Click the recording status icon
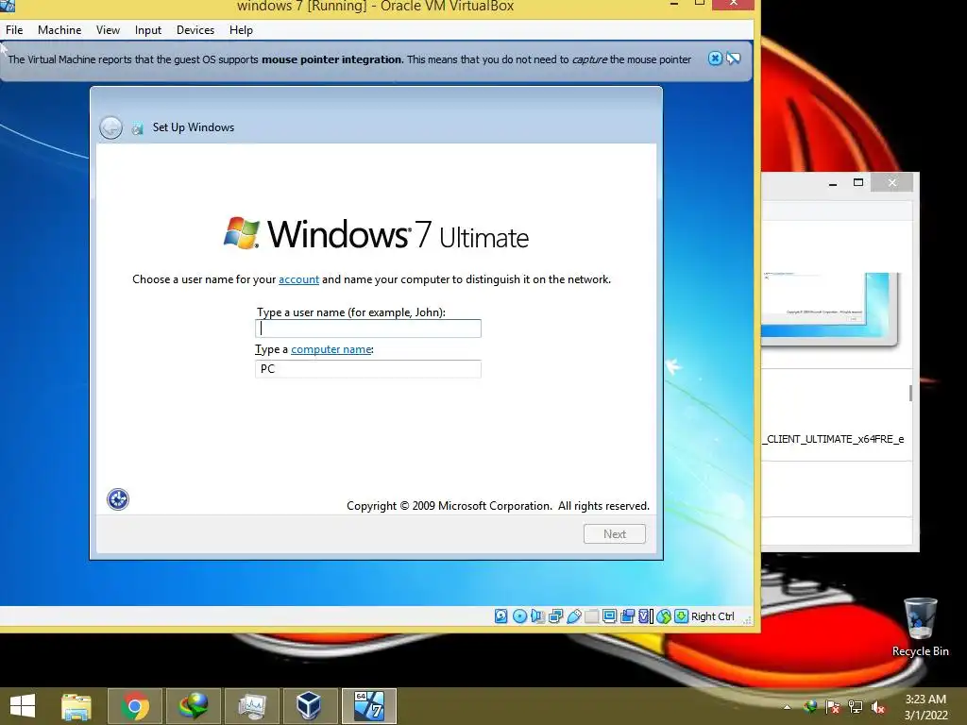This screenshot has width=967, height=725. (x=627, y=615)
